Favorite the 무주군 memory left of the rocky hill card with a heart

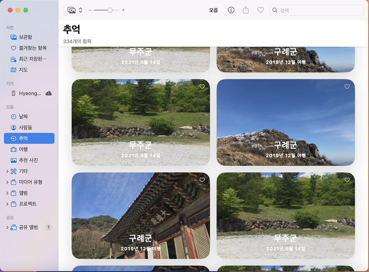202,87
